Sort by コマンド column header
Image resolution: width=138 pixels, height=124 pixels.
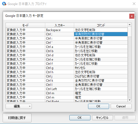[101, 25]
